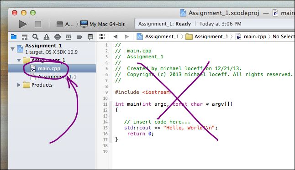Click line number 15 in the gutter
Image resolution: width=295 pixels, height=170 pixels.
point(105,128)
